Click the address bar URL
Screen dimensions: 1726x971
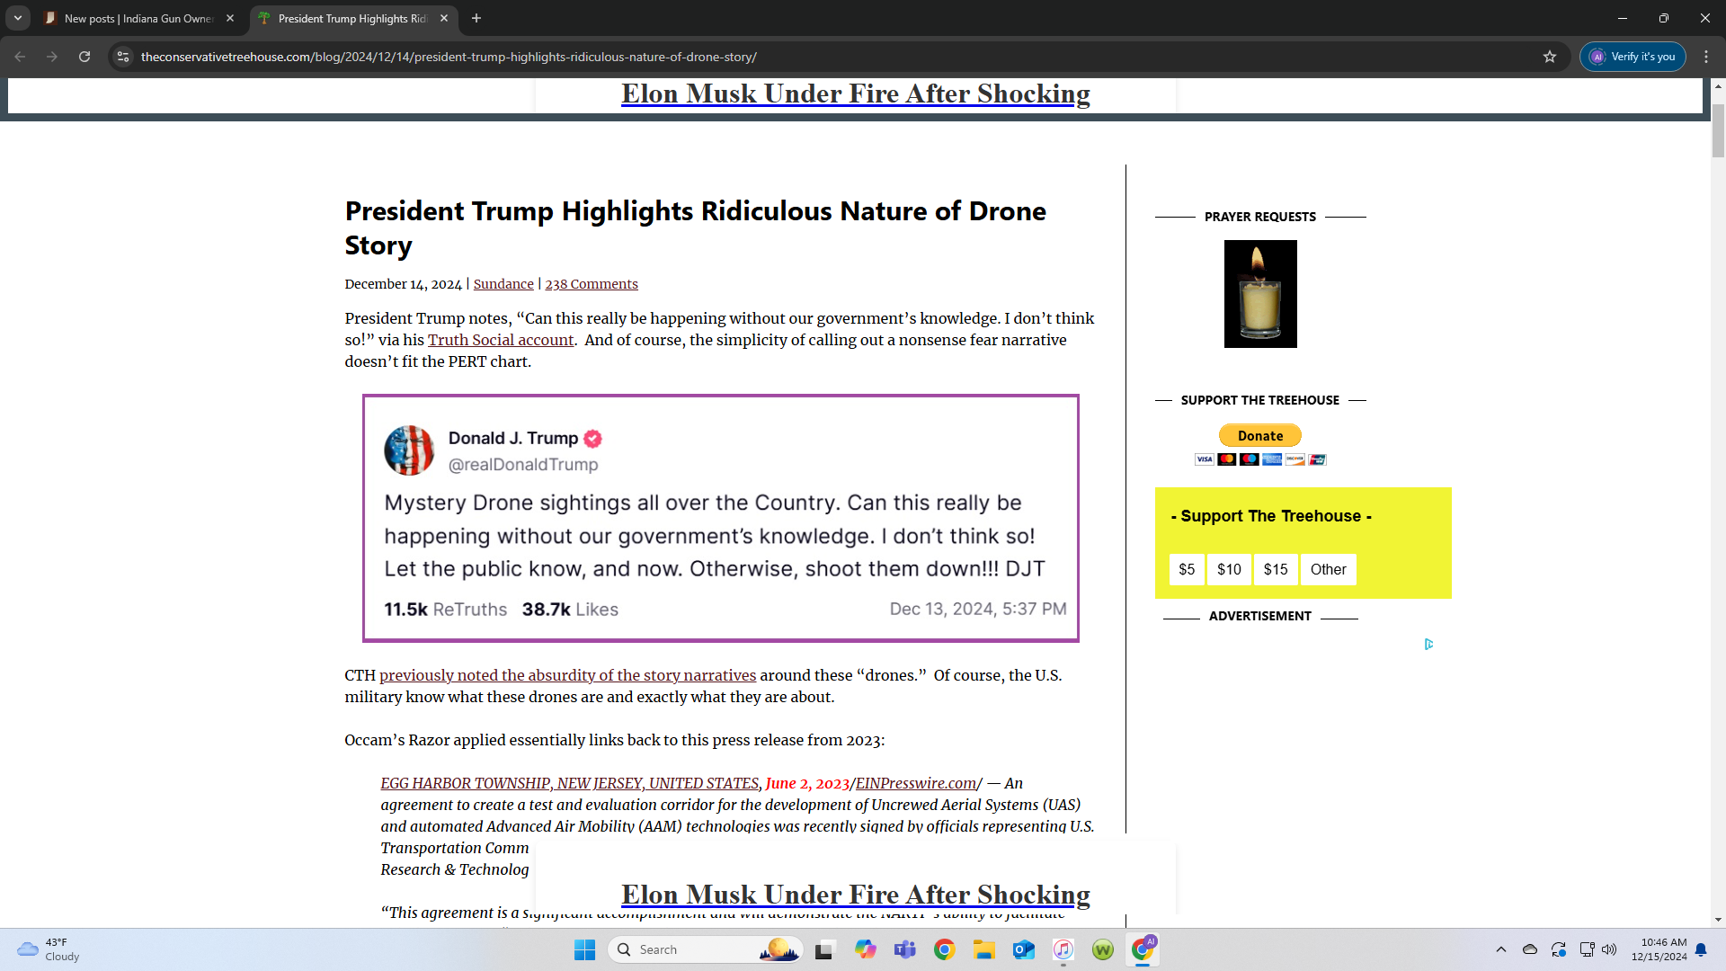[449, 57]
